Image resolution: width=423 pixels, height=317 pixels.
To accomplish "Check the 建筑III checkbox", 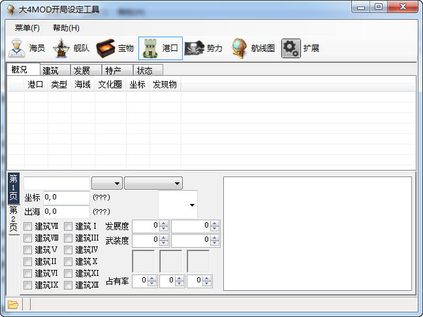I will click(69, 238).
